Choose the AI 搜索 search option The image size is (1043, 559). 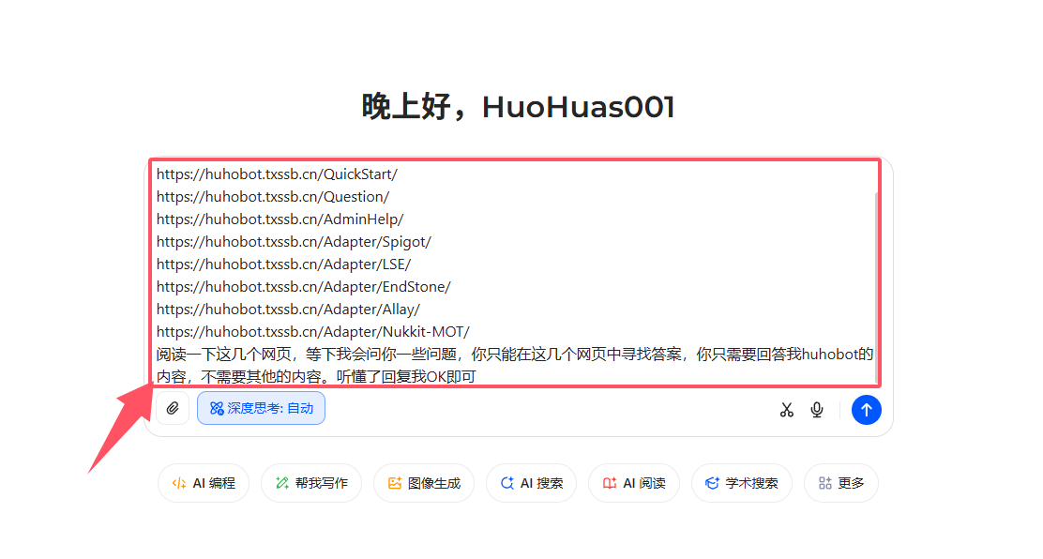[x=532, y=483]
